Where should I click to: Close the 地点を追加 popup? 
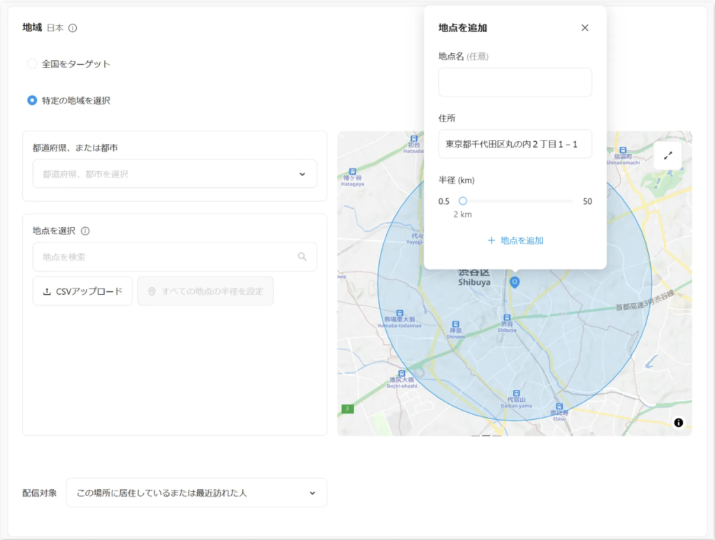pos(584,28)
